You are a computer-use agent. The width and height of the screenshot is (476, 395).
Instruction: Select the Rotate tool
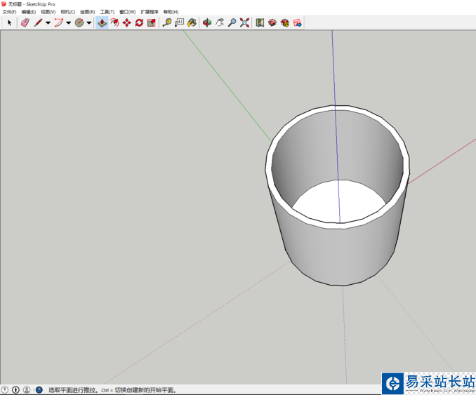(x=139, y=22)
